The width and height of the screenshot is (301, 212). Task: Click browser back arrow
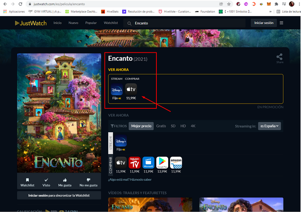point(5,4)
